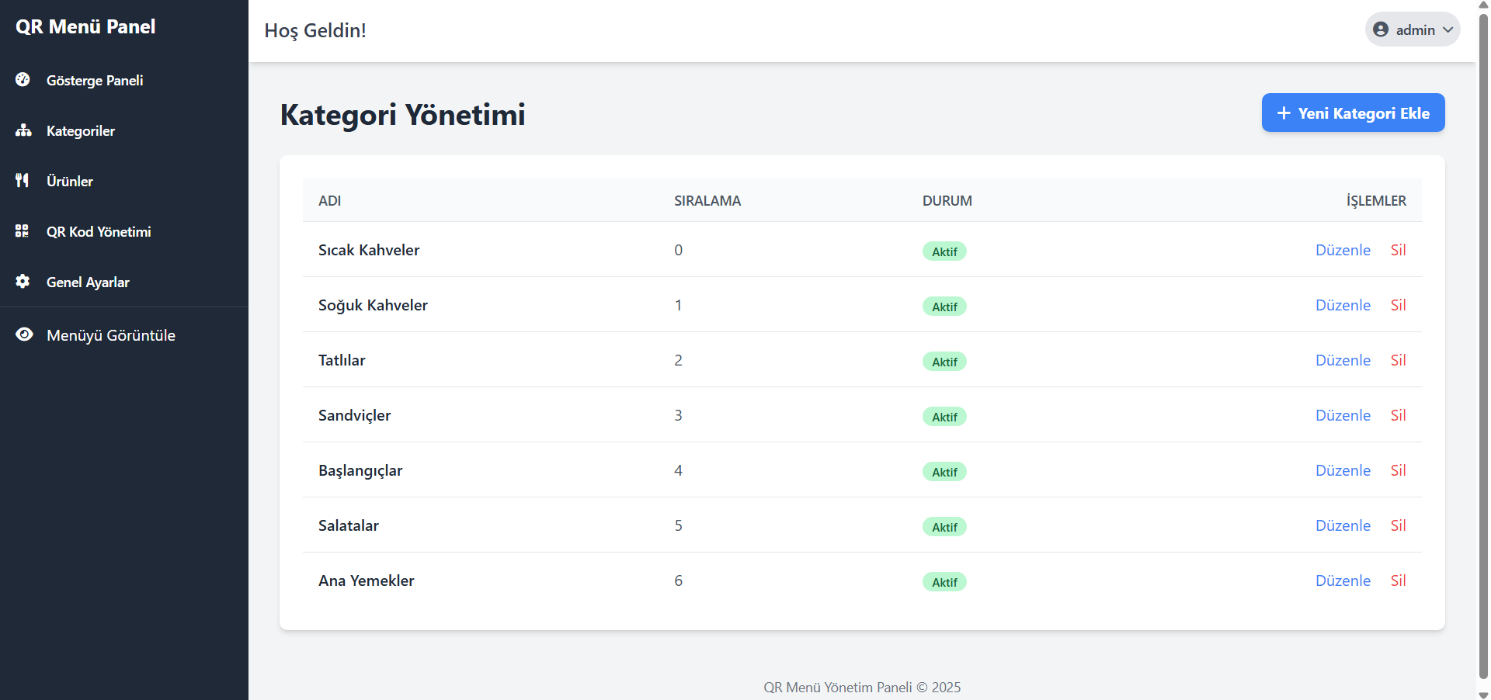Click the Gösterge Paneli dashboard icon

(23, 79)
